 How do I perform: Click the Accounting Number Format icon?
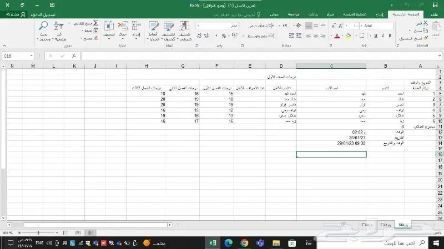(234, 35)
